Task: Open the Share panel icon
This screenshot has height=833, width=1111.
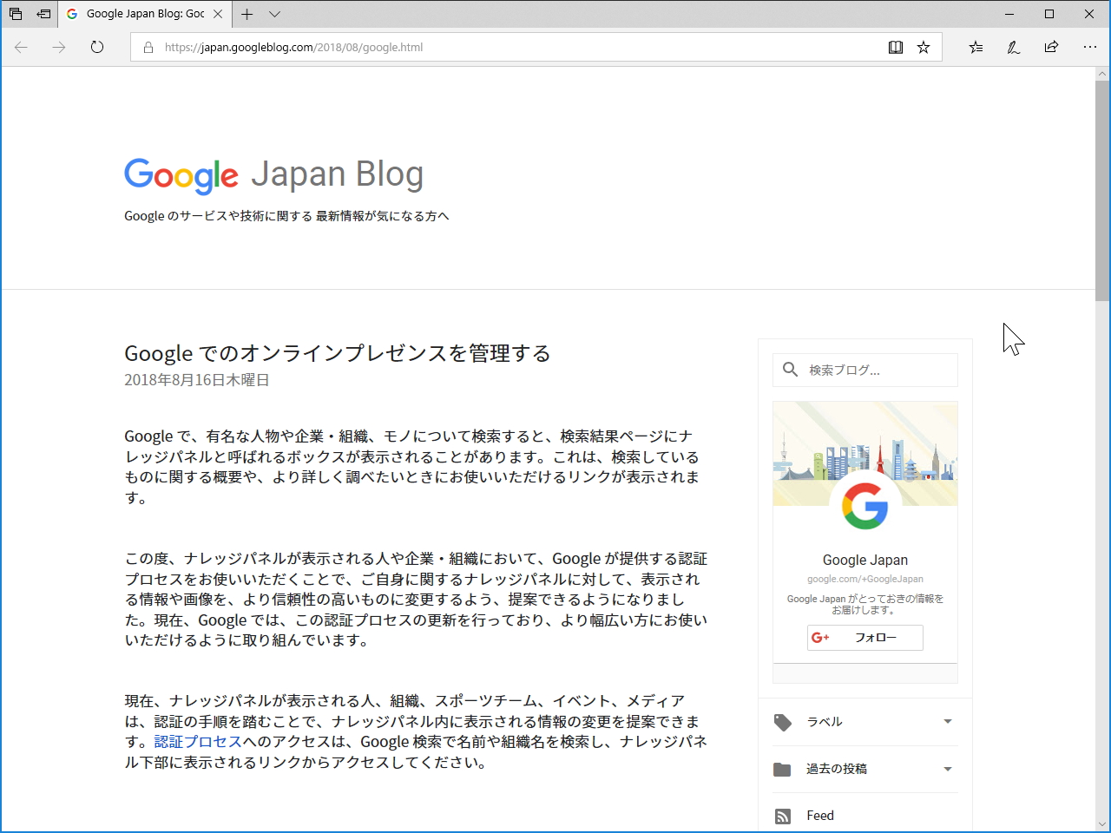Action: (1051, 48)
